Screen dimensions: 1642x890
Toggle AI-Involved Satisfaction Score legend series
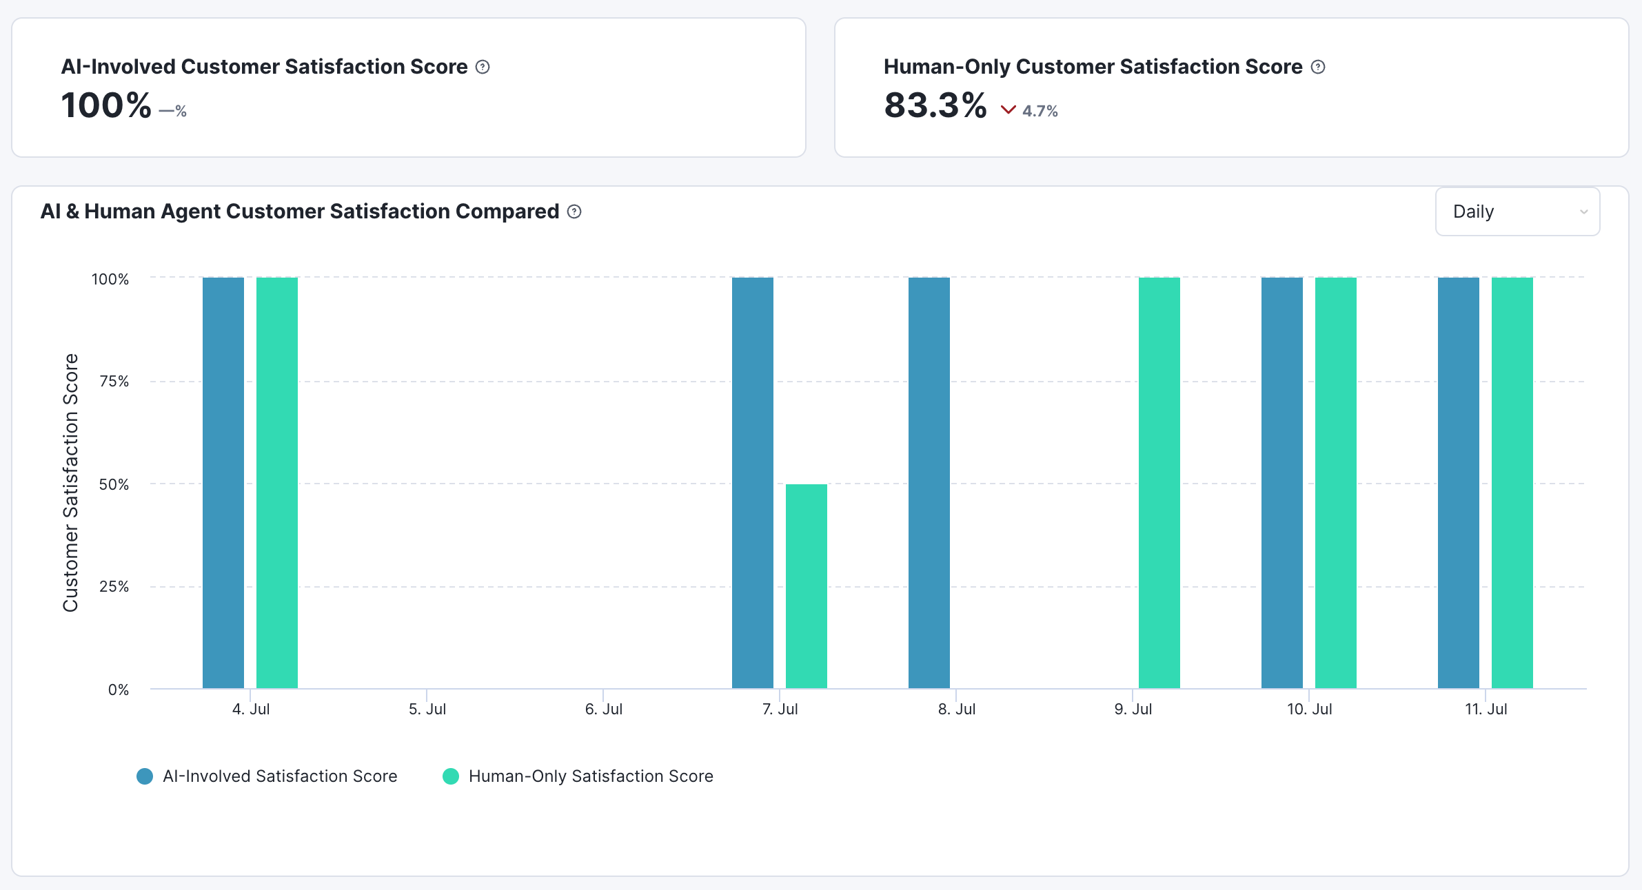280,776
